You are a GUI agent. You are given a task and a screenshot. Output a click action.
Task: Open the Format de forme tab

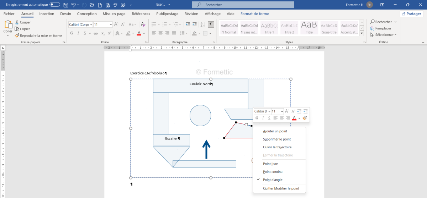[x=255, y=14]
